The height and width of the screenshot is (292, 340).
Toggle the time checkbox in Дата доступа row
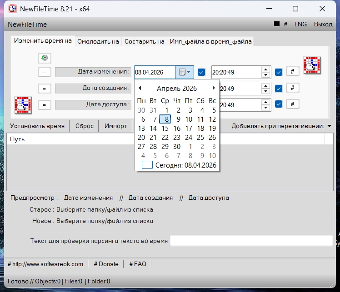coord(279,104)
